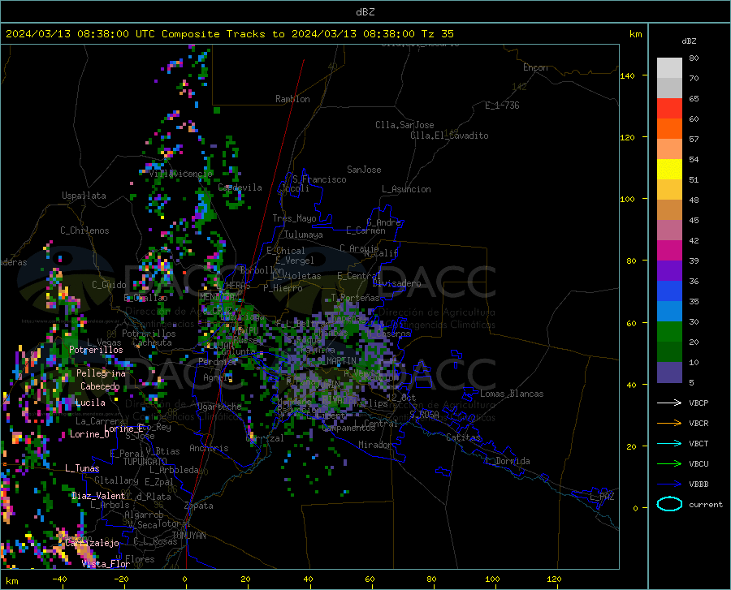Screen dimensions: 731x590
Task: Click the 'Diaz_Valent' station label
Action: (x=98, y=496)
